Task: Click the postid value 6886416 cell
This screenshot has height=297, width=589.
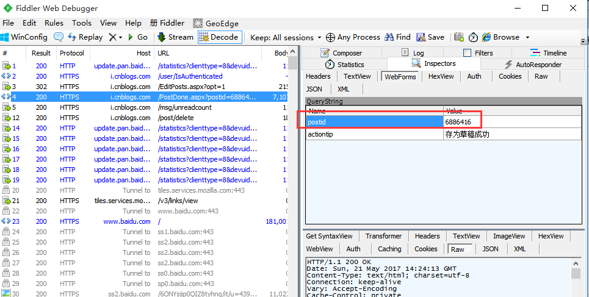Action: [x=512, y=122]
